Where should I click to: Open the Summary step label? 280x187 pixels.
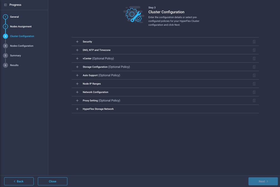tap(15, 55)
